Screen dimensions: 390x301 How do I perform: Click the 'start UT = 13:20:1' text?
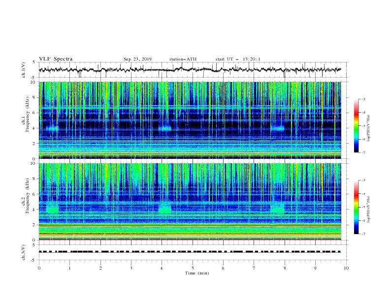[x=238, y=59]
